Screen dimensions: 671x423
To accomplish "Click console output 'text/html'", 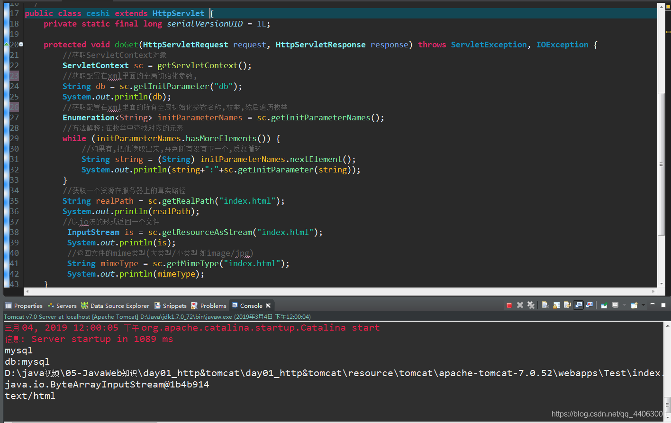I will (30, 396).
